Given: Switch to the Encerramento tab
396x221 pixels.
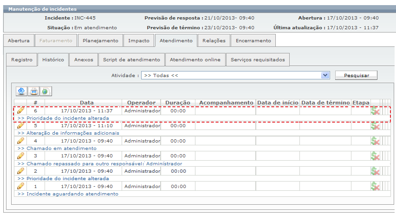Looking at the screenshot, I should (x=253, y=41).
